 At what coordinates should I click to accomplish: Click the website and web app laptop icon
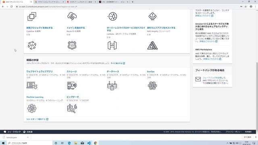32,85
